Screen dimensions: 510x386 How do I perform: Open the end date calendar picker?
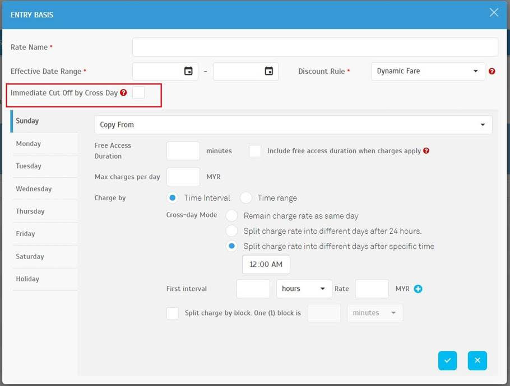[x=269, y=71]
